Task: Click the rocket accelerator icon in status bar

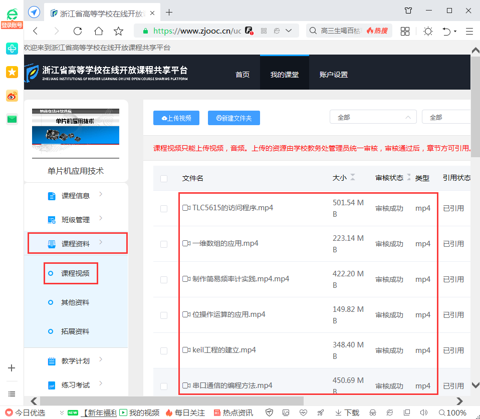Action: [x=321, y=412]
